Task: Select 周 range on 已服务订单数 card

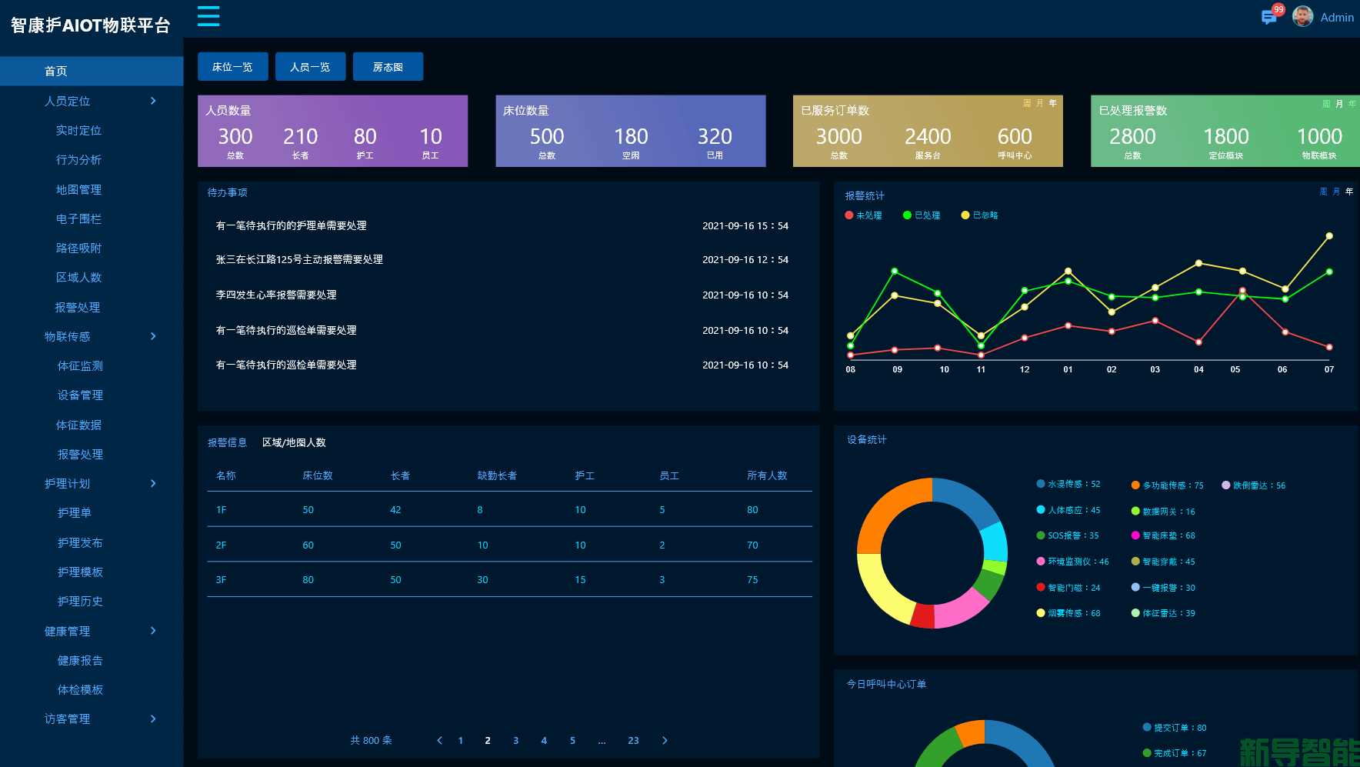Action: [x=1027, y=103]
